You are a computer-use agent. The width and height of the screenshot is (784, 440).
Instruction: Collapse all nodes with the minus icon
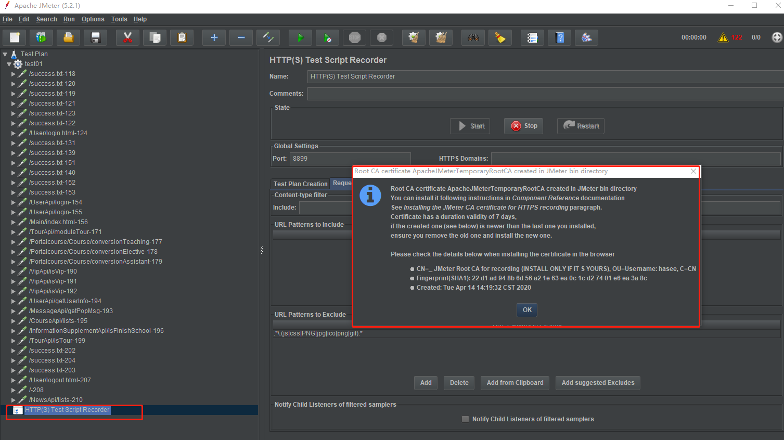(241, 37)
